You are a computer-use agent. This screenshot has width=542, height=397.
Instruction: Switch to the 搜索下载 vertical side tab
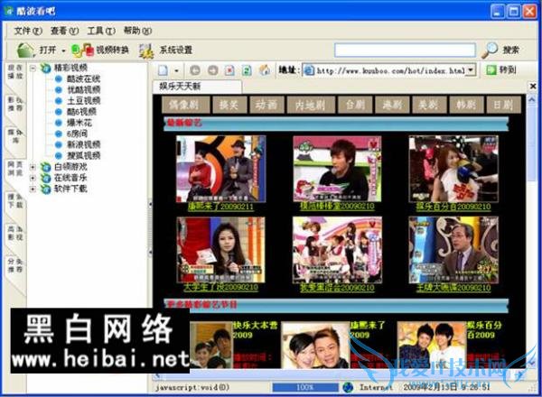[15, 201]
